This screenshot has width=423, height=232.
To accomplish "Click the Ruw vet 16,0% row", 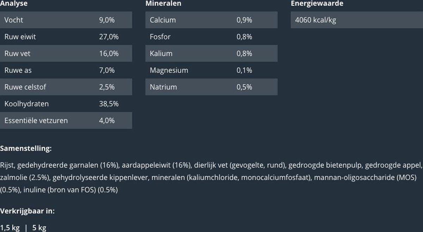I will tap(66, 54).
